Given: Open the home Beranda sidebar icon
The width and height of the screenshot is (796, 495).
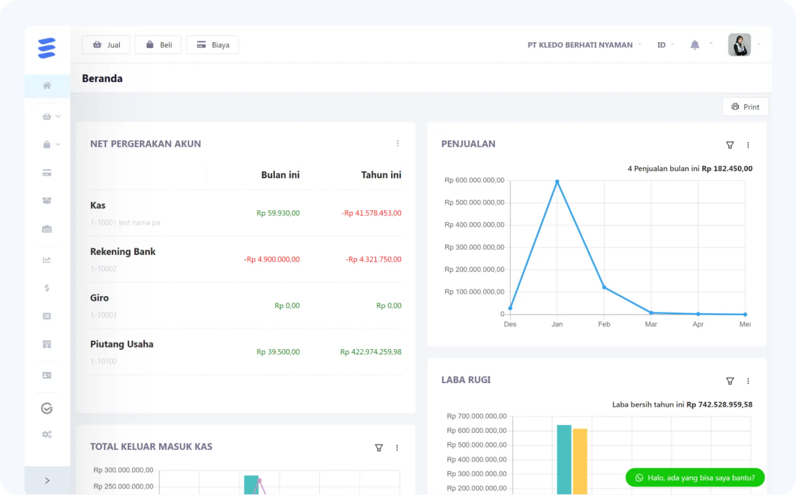Looking at the screenshot, I should [47, 85].
